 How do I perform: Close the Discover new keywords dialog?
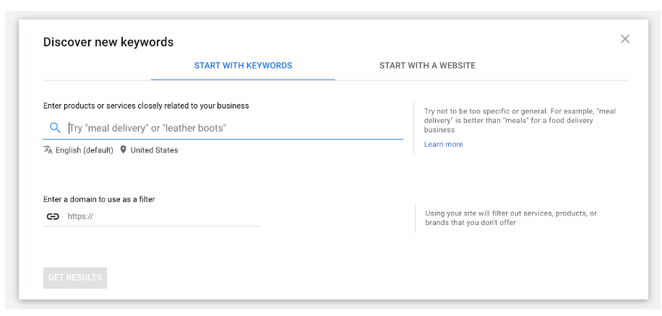click(x=625, y=39)
